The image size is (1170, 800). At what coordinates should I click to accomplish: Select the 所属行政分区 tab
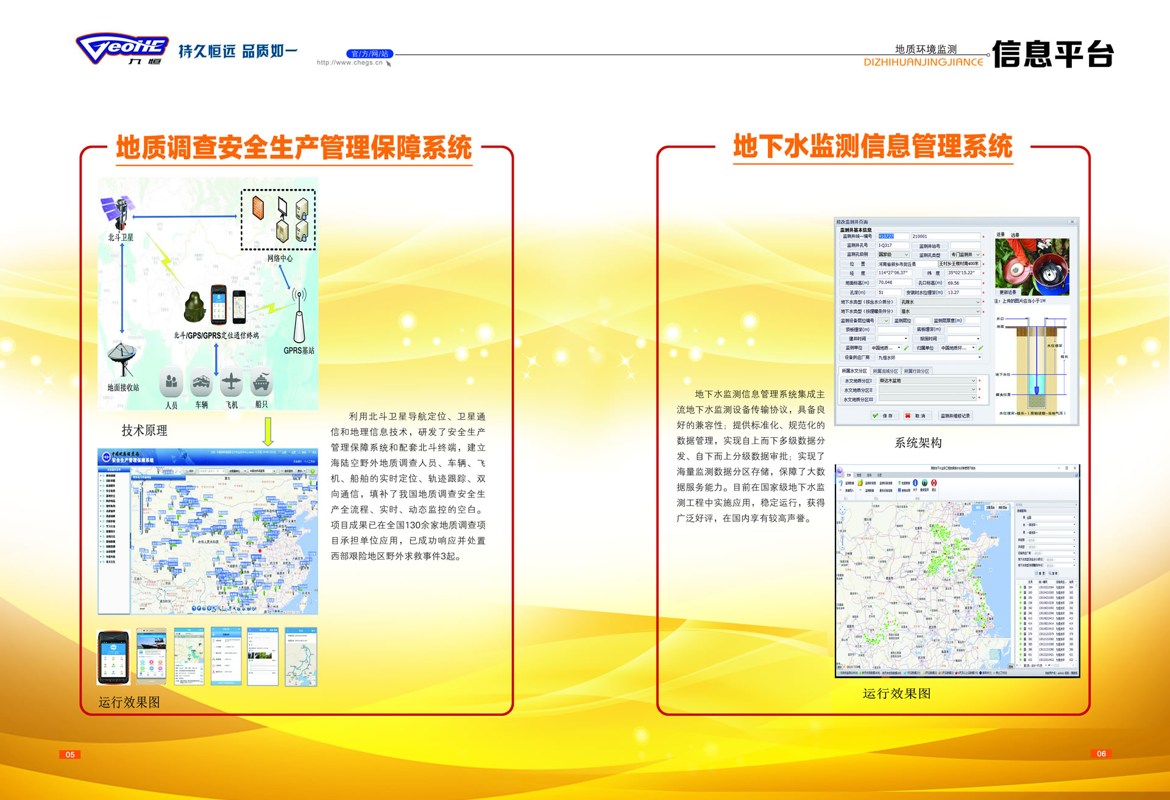917,371
